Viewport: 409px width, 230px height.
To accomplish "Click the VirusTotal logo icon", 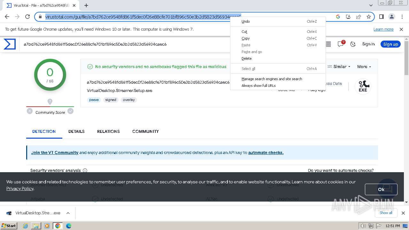I will pyautogui.click(x=10, y=44).
